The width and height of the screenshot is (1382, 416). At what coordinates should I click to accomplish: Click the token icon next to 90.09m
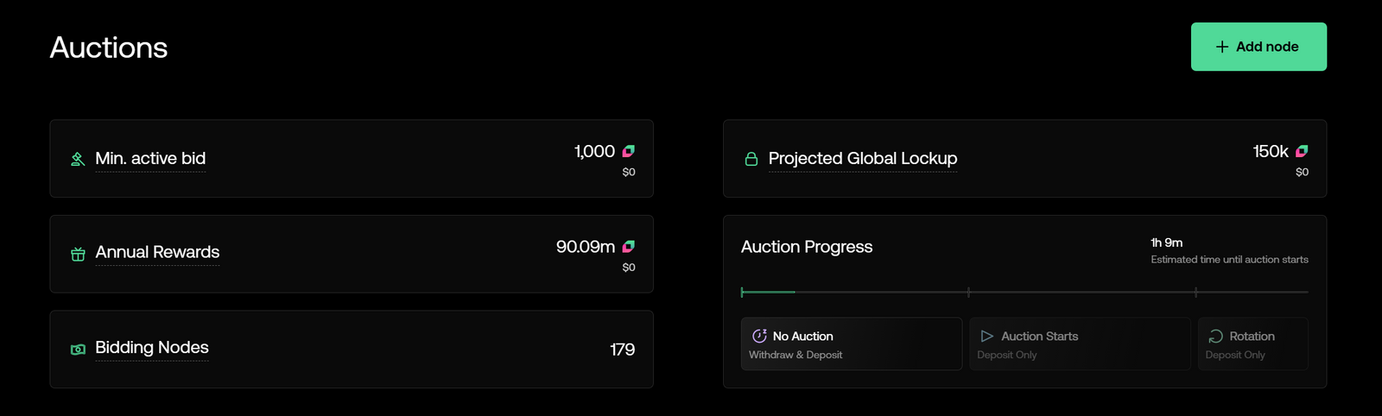(629, 247)
